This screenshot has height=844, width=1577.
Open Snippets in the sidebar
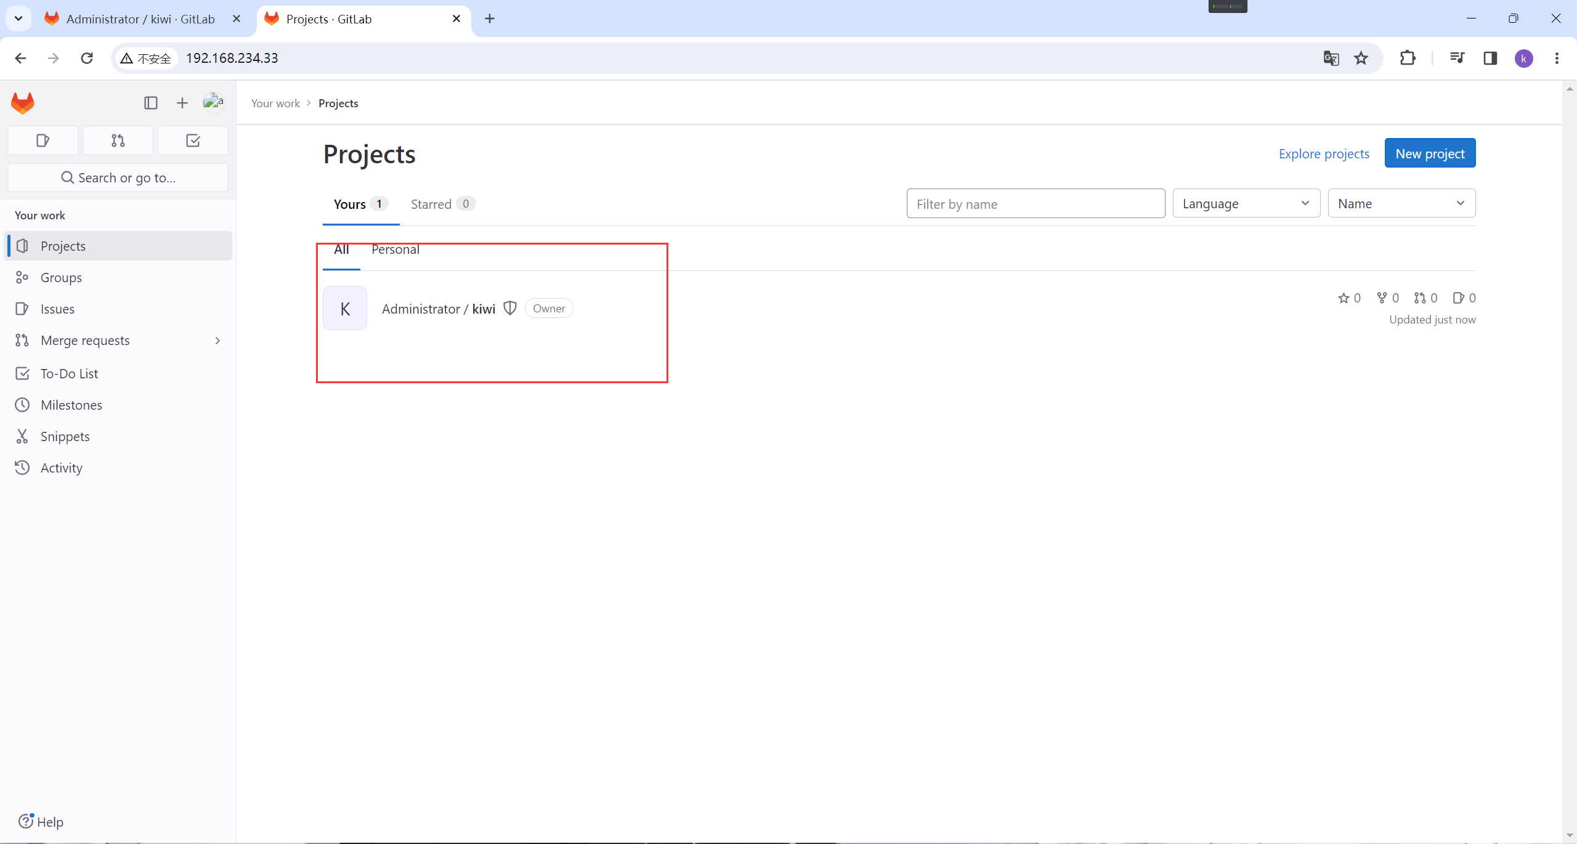(x=65, y=436)
